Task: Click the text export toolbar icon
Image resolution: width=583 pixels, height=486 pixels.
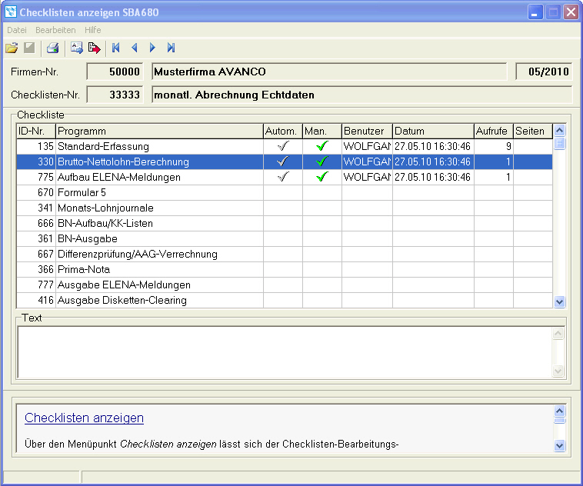Action: point(77,48)
